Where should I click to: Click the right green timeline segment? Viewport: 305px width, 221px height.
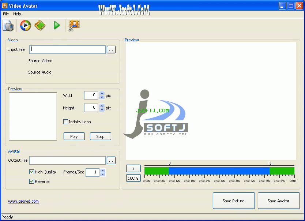(282, 171)
